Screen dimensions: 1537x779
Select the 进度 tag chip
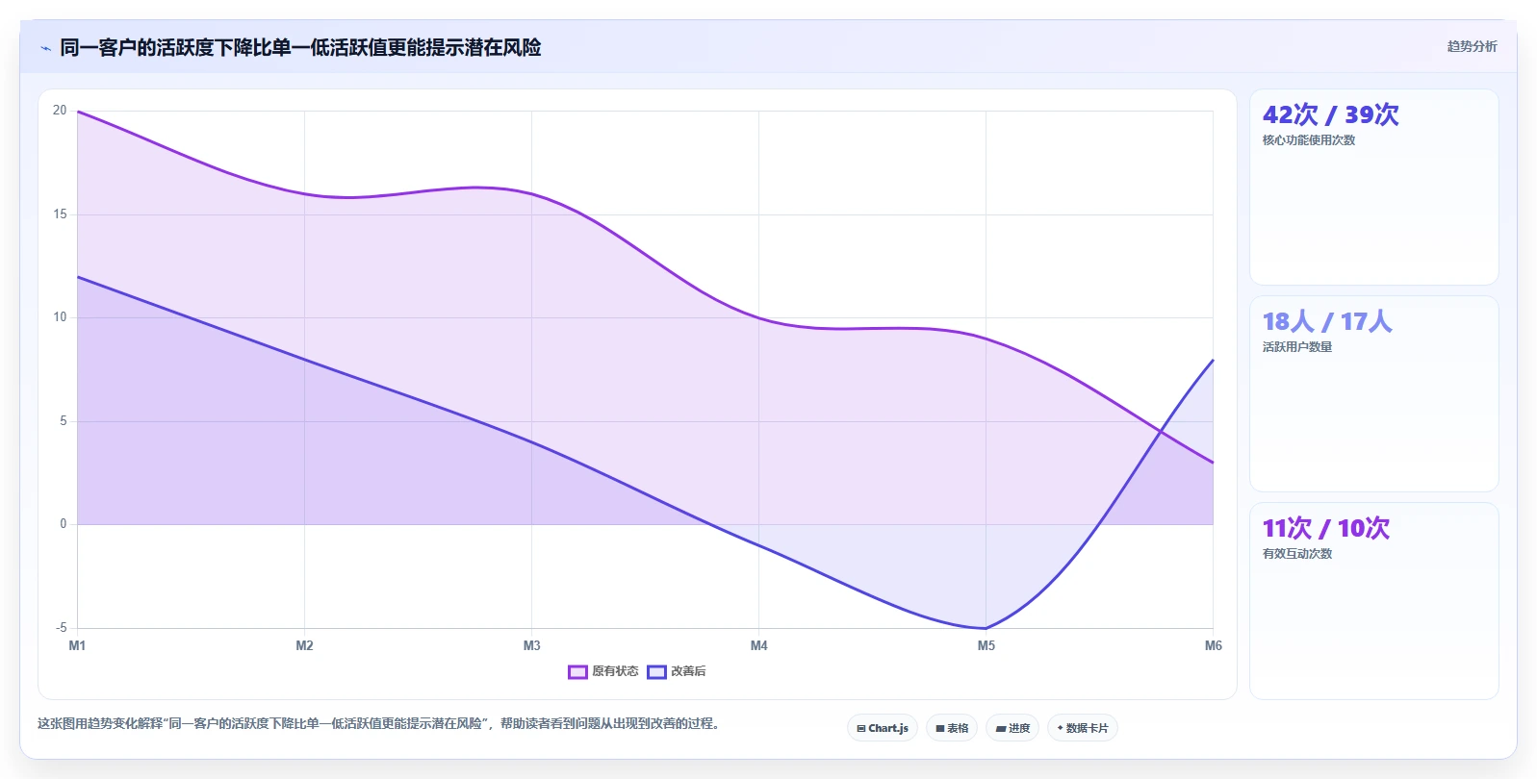click(x=1012, y=728)
